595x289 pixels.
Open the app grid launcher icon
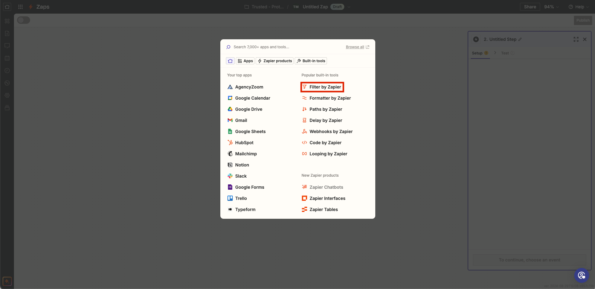20,7
